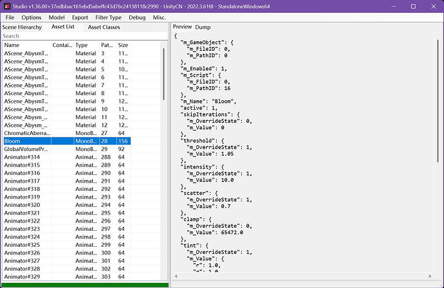The image size is (444, 288).
Task: Expand the Filter Type menu
Action: [x=107, y=17]
